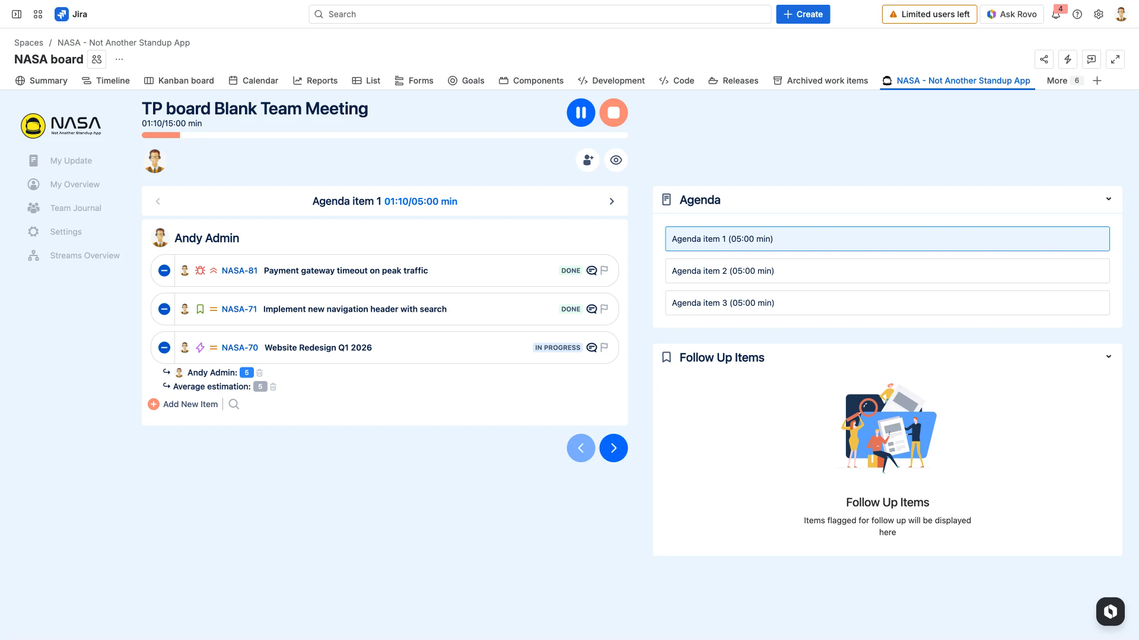Switch to the Kanban board tab

179,81
